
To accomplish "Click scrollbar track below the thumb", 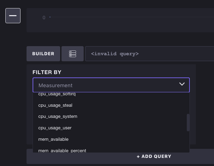I will click(188, 141).
